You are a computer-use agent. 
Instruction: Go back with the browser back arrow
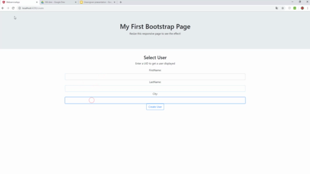tap(3, 8)
